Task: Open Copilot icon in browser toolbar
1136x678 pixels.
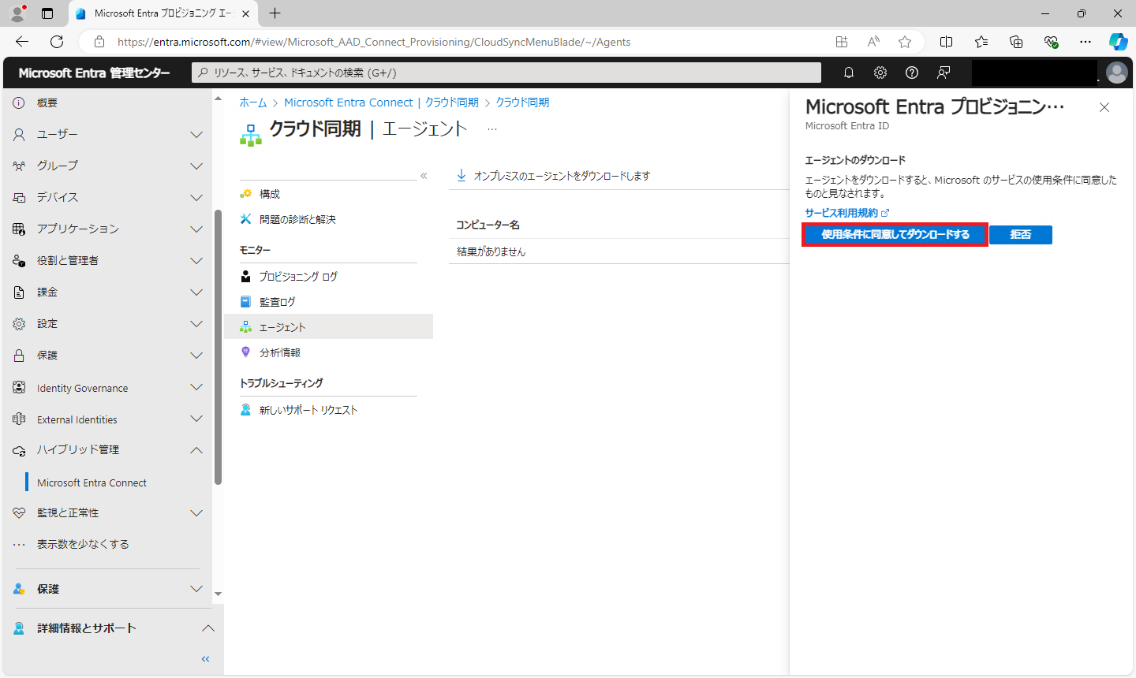Action: tap(1118, 42)
